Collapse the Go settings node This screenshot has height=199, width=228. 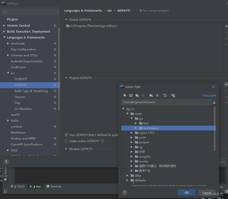coord(8,73)
